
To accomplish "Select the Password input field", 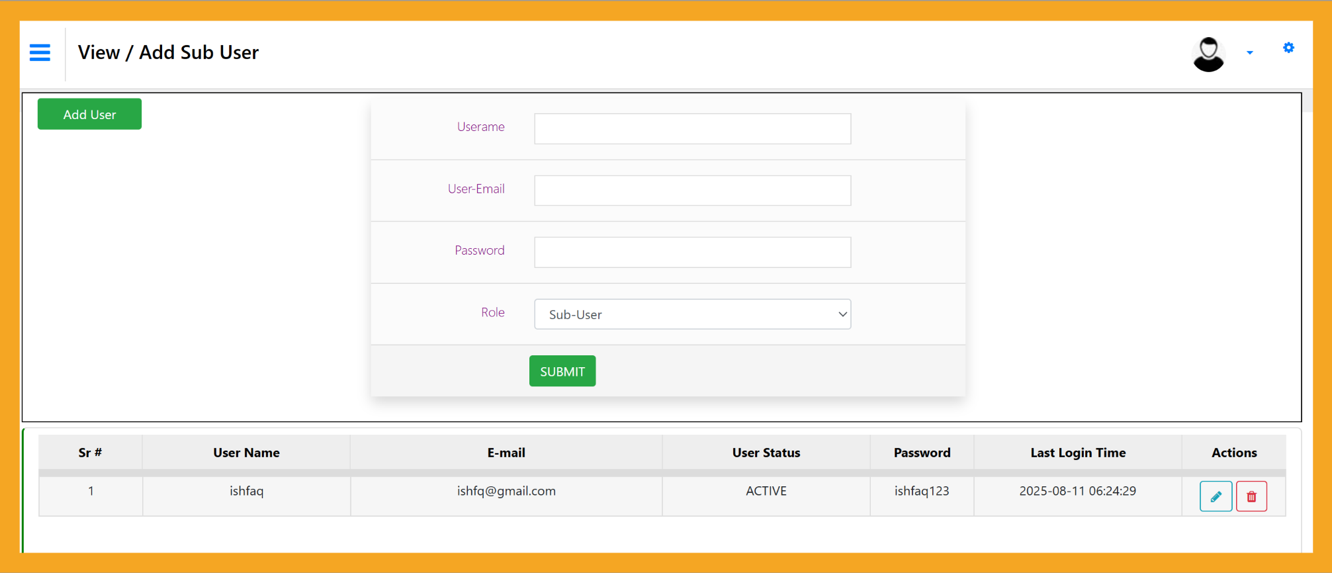I will coord(691,252).
